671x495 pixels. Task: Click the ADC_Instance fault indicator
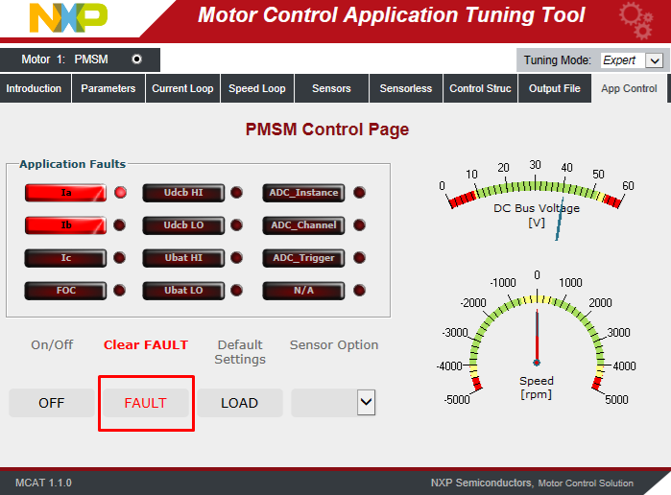[x=303, y=193]
